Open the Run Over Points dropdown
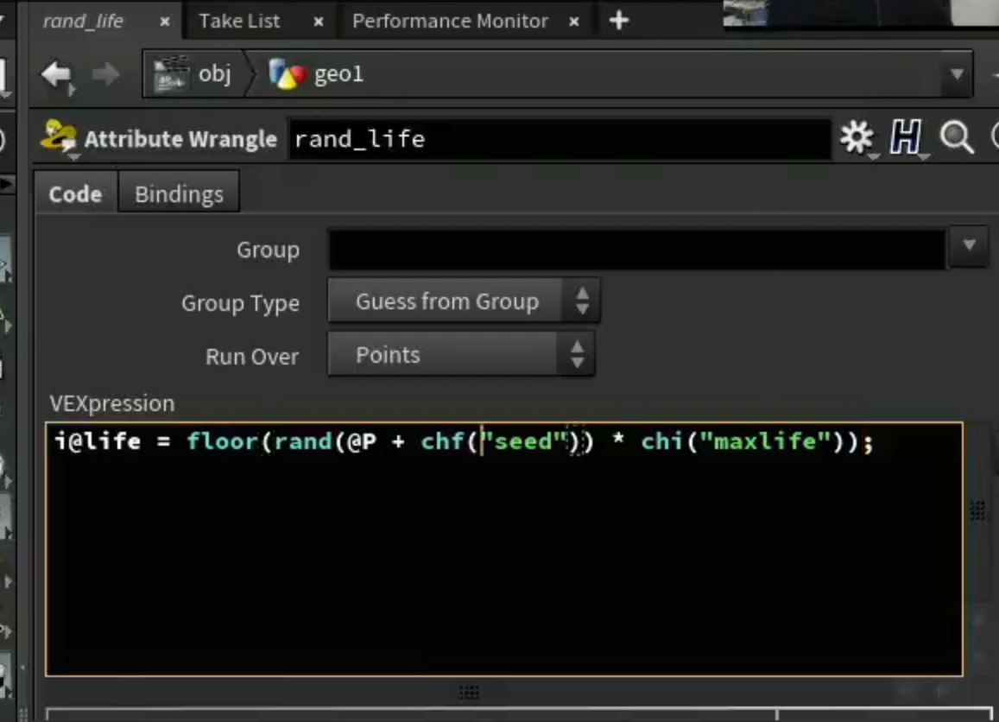999x722 pixels. [460, 354]
